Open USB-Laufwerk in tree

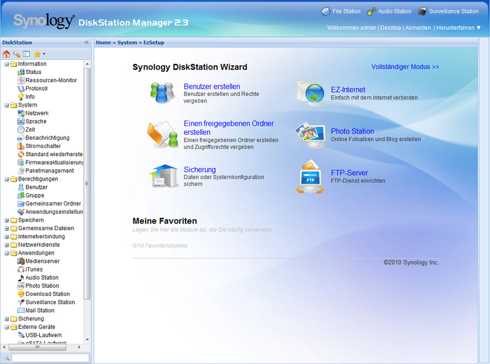(x=40, y=335)
